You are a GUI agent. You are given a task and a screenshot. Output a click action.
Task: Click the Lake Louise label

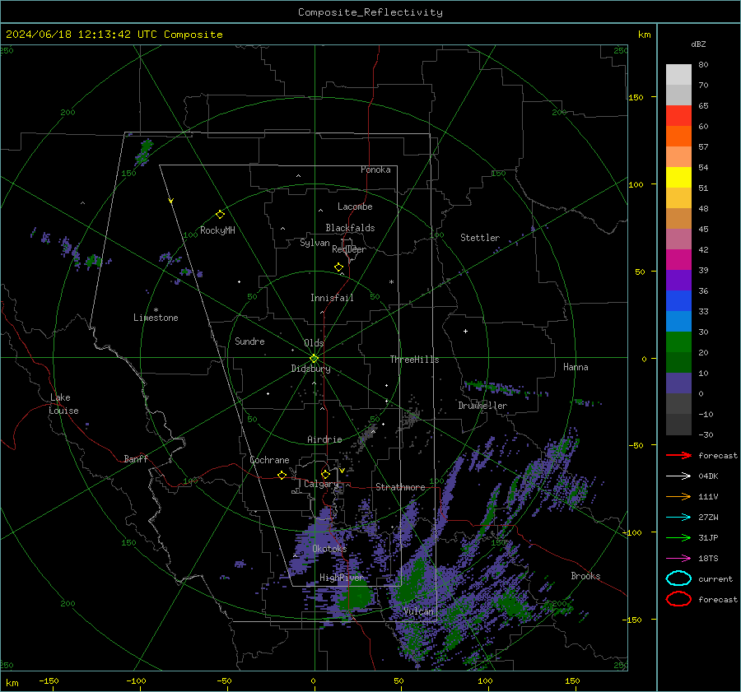63,404
